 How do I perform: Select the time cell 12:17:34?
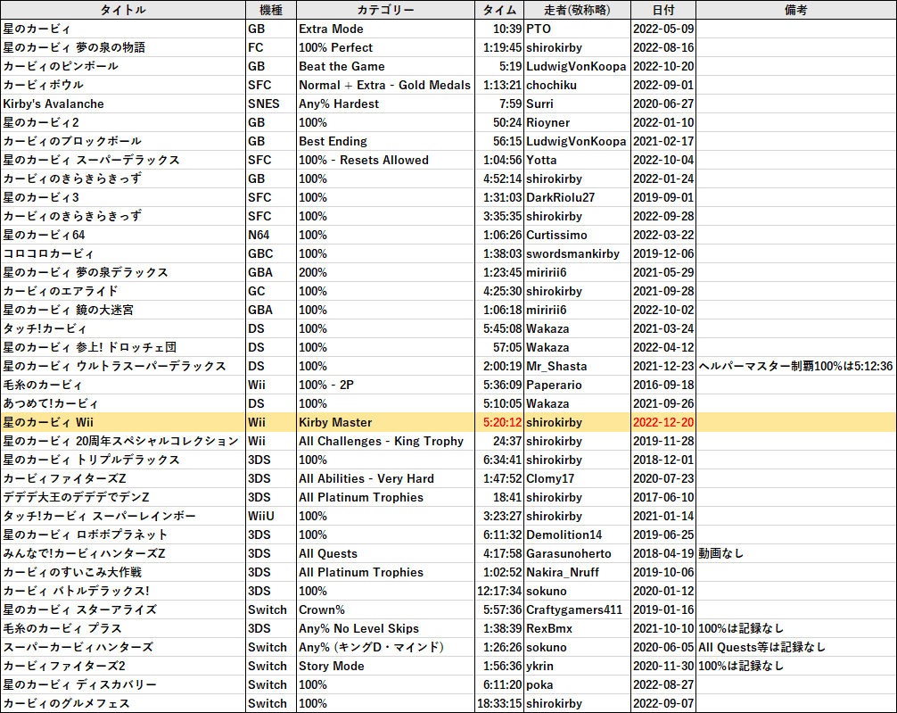pos(499,591)
